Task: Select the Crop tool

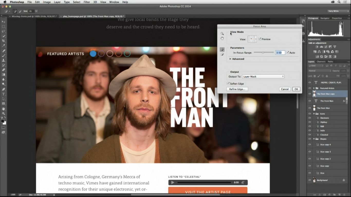Action: pyautogui.click(x=4, y=41)
